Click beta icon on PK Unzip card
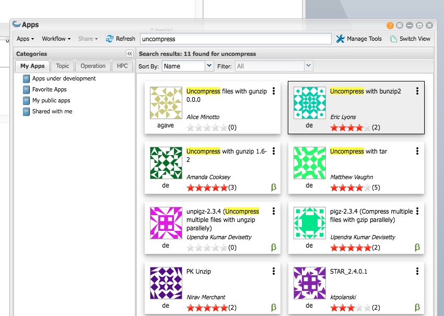444x316 pixels. (x=274, y=307)
